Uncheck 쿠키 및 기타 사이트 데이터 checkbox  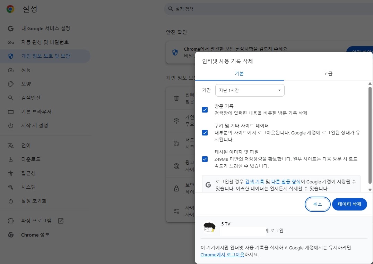click(x=205, y=132)
